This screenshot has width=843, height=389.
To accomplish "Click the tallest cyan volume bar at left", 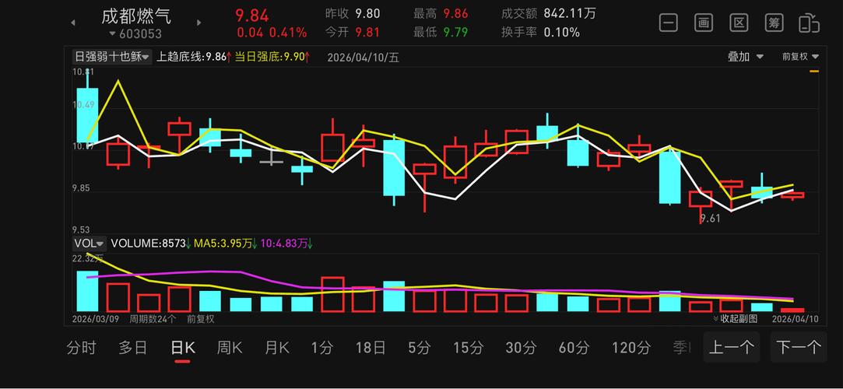I will coord(87,291).
